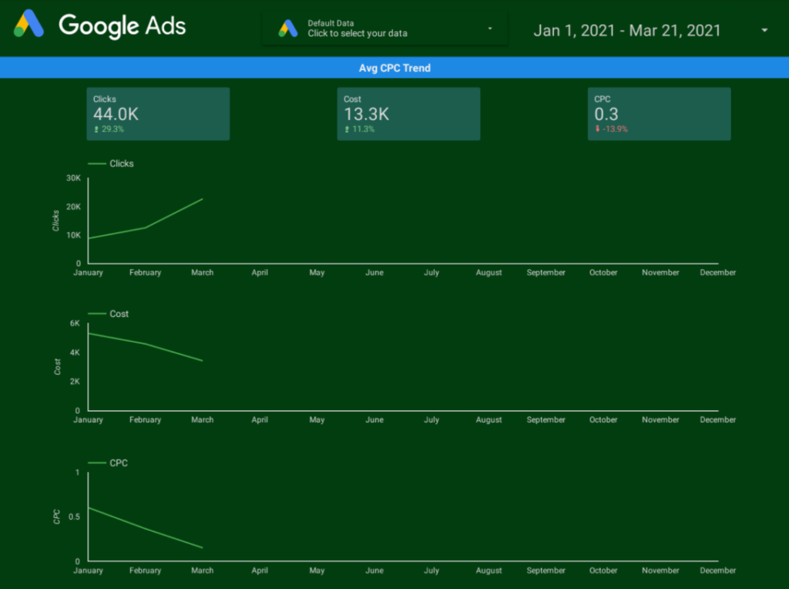
Task: Toggle the CPC chart legend entry
Action: point(108,463)
